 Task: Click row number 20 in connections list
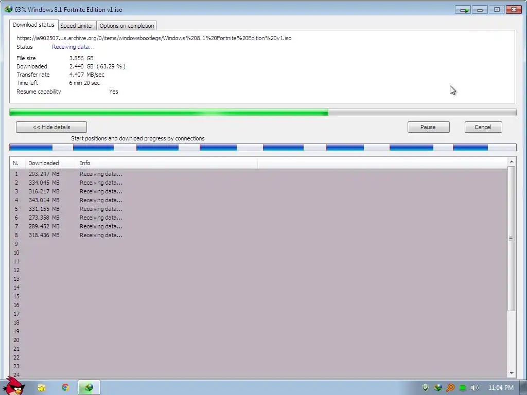[16, 340]
